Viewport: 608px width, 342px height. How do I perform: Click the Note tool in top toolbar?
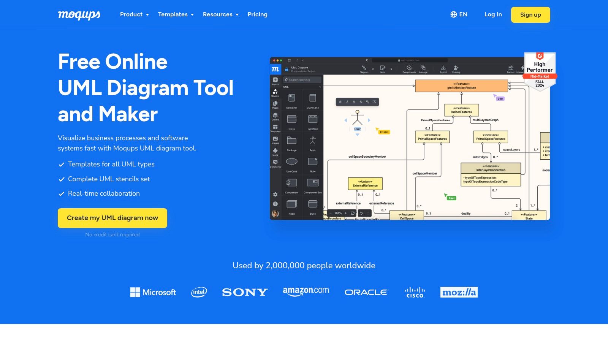tap(382, 69)
